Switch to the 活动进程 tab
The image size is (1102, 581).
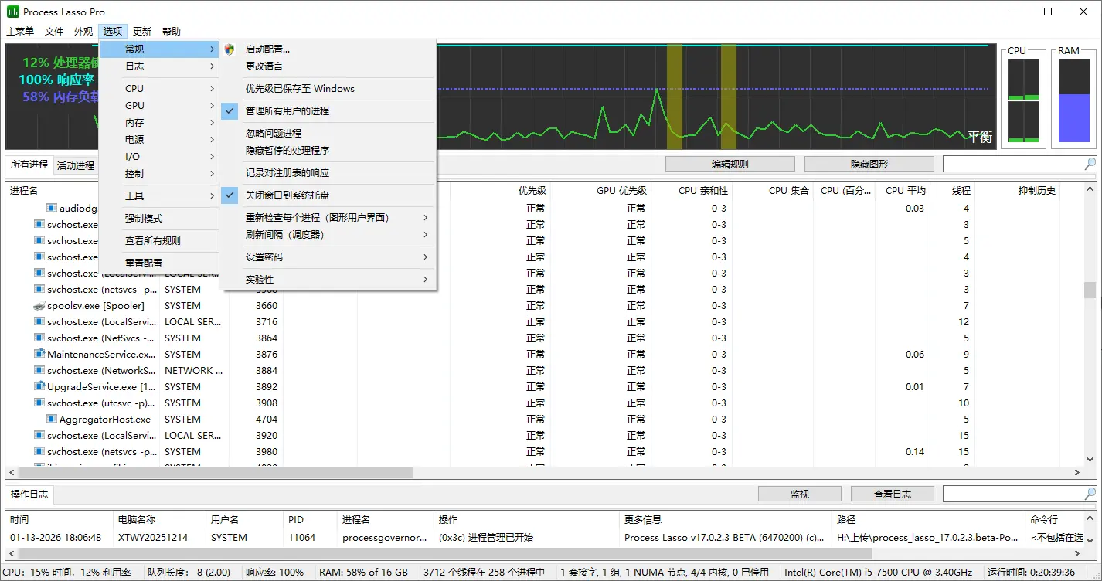[76, 165]
